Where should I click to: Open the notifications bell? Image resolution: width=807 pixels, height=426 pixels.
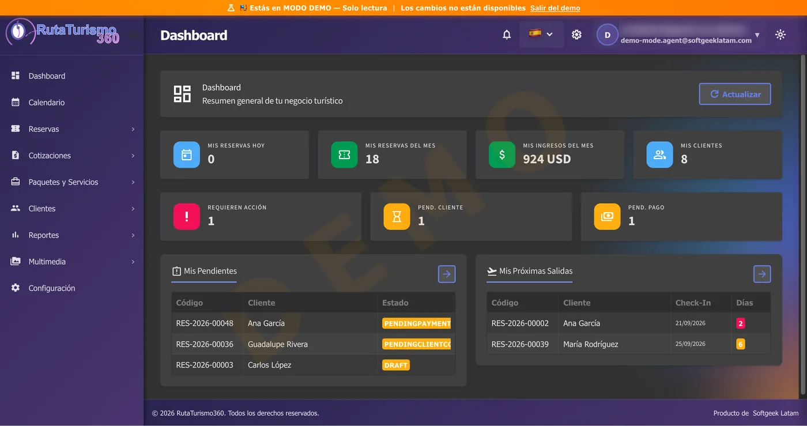(x=507, y=35)
